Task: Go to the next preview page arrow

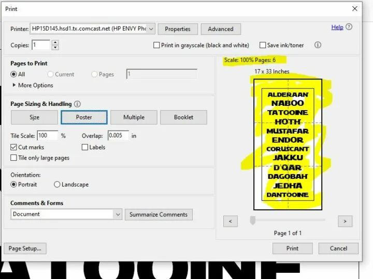Action: pos(345,221)
